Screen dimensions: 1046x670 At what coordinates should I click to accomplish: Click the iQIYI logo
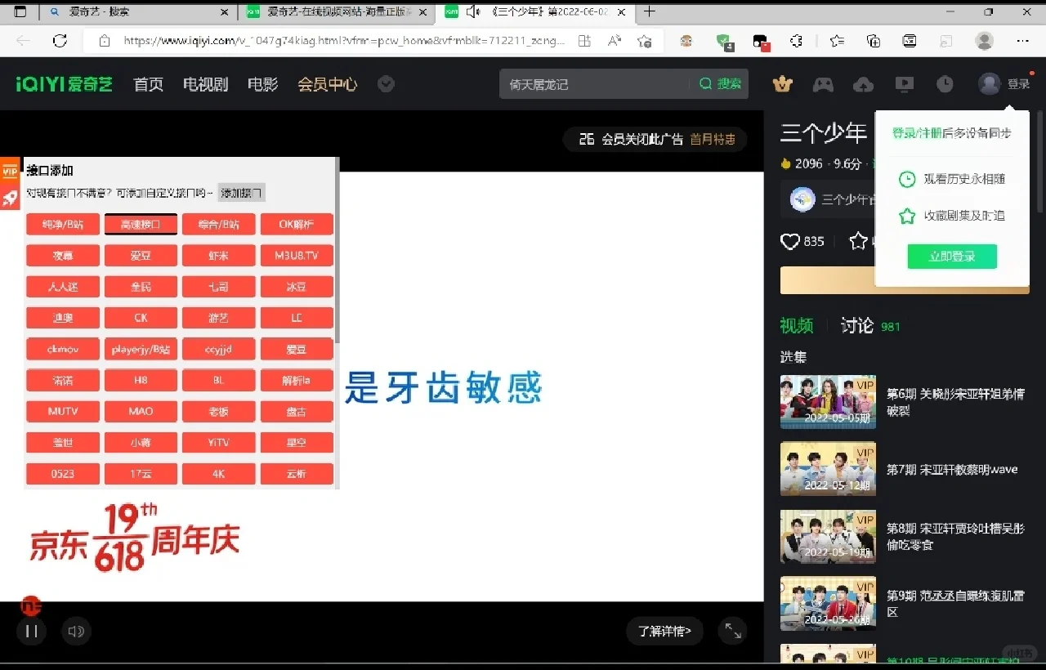tap(64, 83)
